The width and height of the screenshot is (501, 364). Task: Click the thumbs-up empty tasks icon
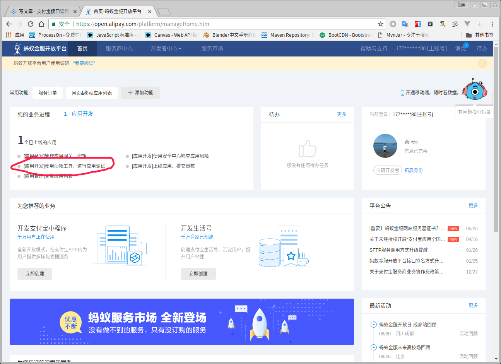(x=308, y=149)
